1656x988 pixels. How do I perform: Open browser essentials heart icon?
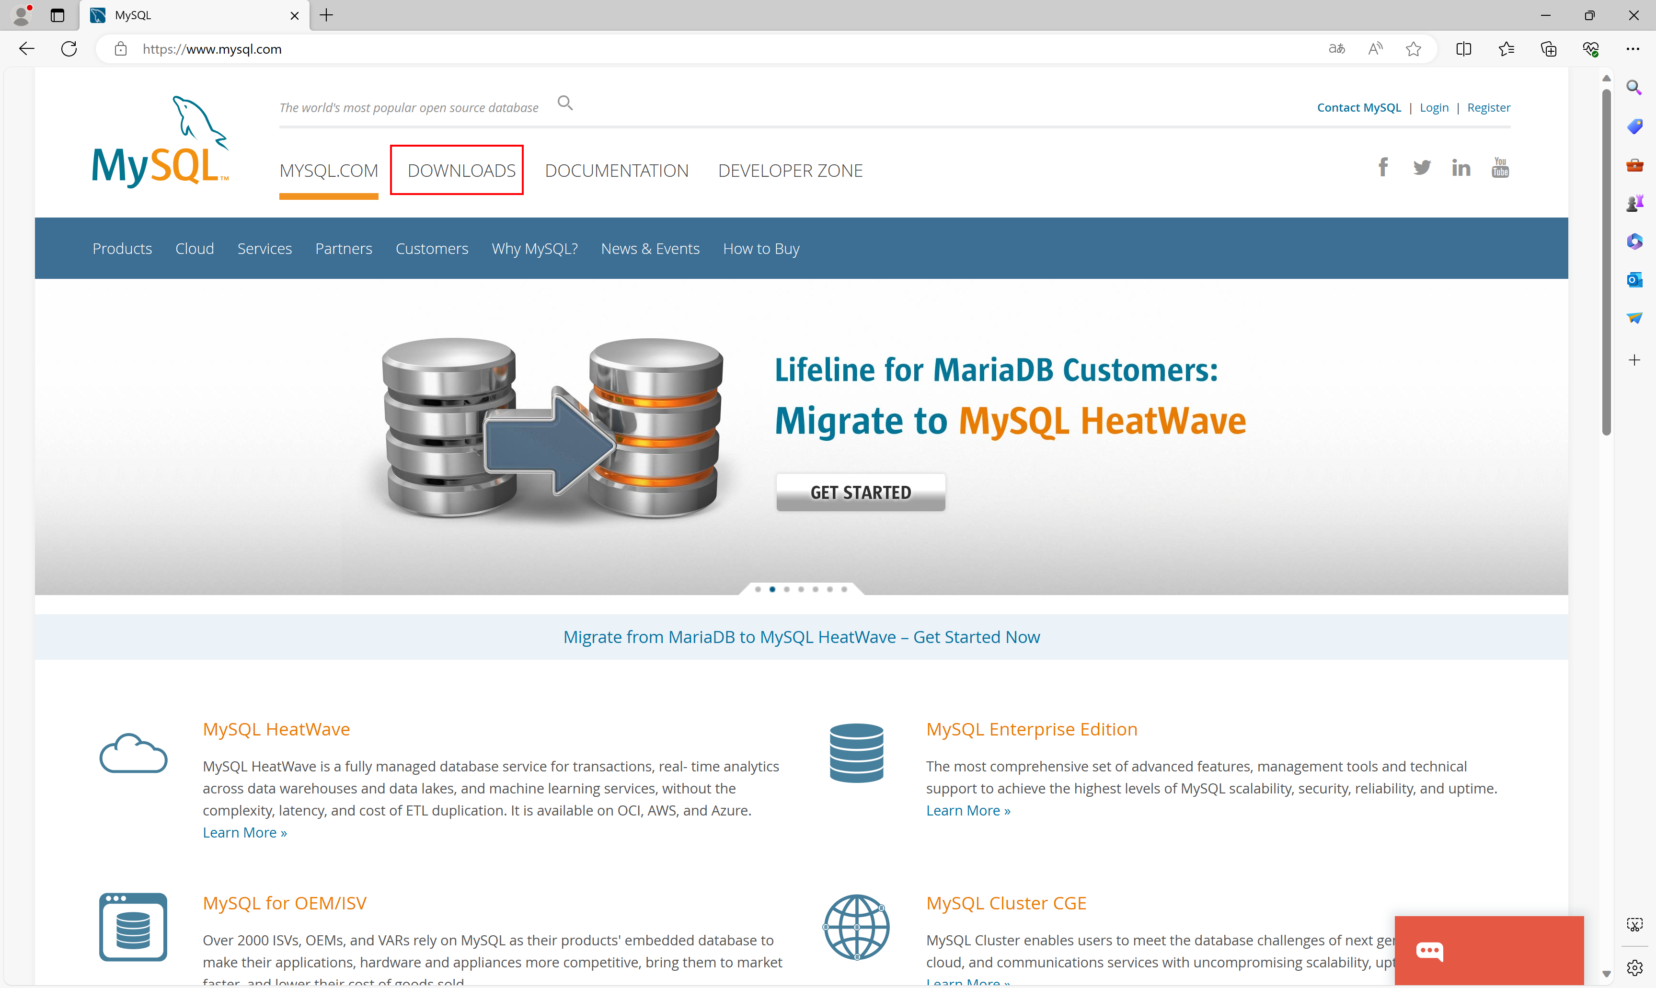point(1591,48)
